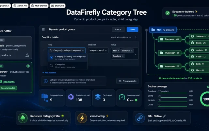Click the Jackets coverage progress bar
The height and width of the screenshot is (131, 209).
[173, 102]
